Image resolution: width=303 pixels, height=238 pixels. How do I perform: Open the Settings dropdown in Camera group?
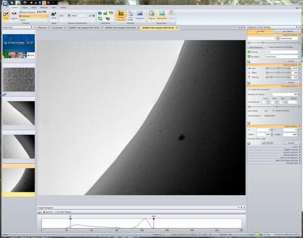click(x=33, y=16)
